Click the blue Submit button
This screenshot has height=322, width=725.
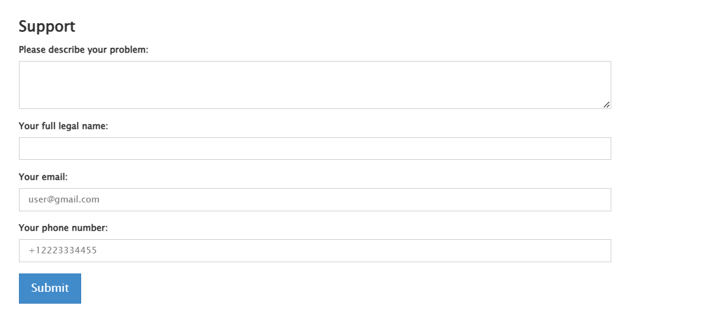coord(50,288)
